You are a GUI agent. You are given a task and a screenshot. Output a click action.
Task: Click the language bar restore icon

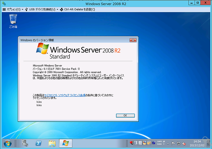(164, 141)
